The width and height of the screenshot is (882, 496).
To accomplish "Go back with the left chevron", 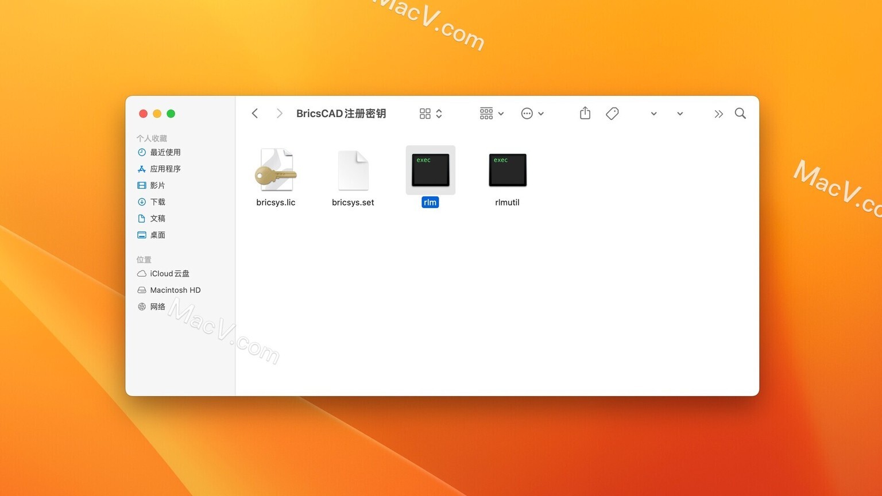I will pos(255,114).
